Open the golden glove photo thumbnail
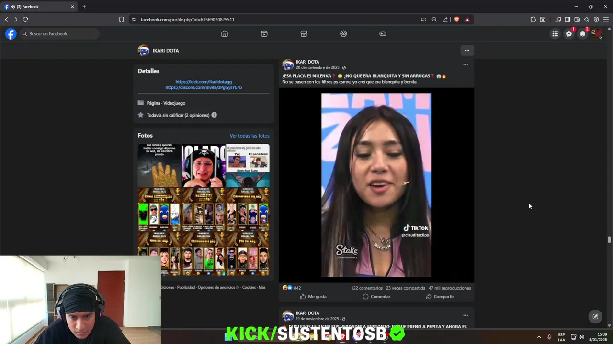Screen dimensions: 613x344 click(x=159, y=165)
